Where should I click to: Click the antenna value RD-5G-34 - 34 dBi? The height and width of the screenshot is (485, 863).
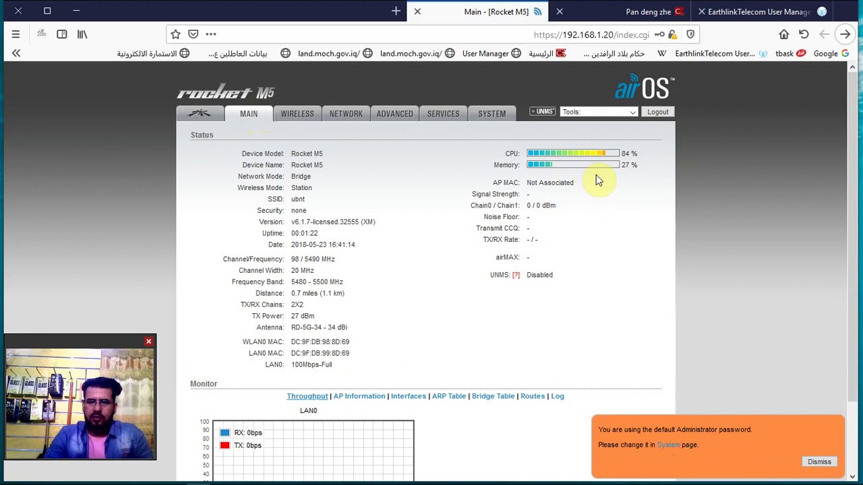point(319,327)
